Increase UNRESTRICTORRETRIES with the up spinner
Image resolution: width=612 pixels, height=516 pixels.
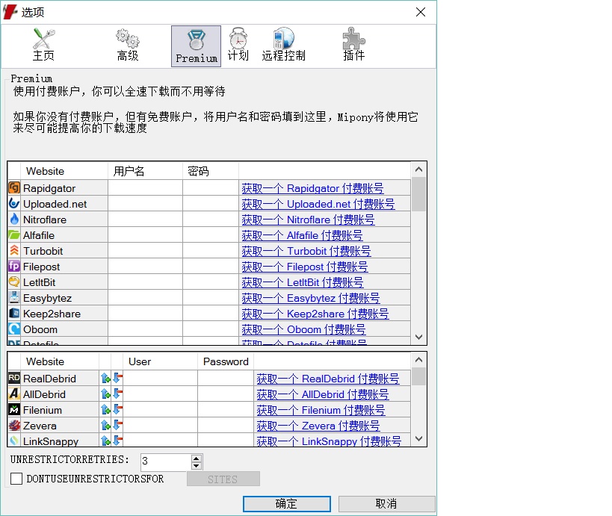197,458
